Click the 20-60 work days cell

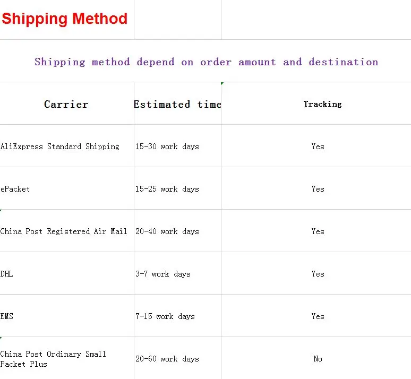click(167, 359)
